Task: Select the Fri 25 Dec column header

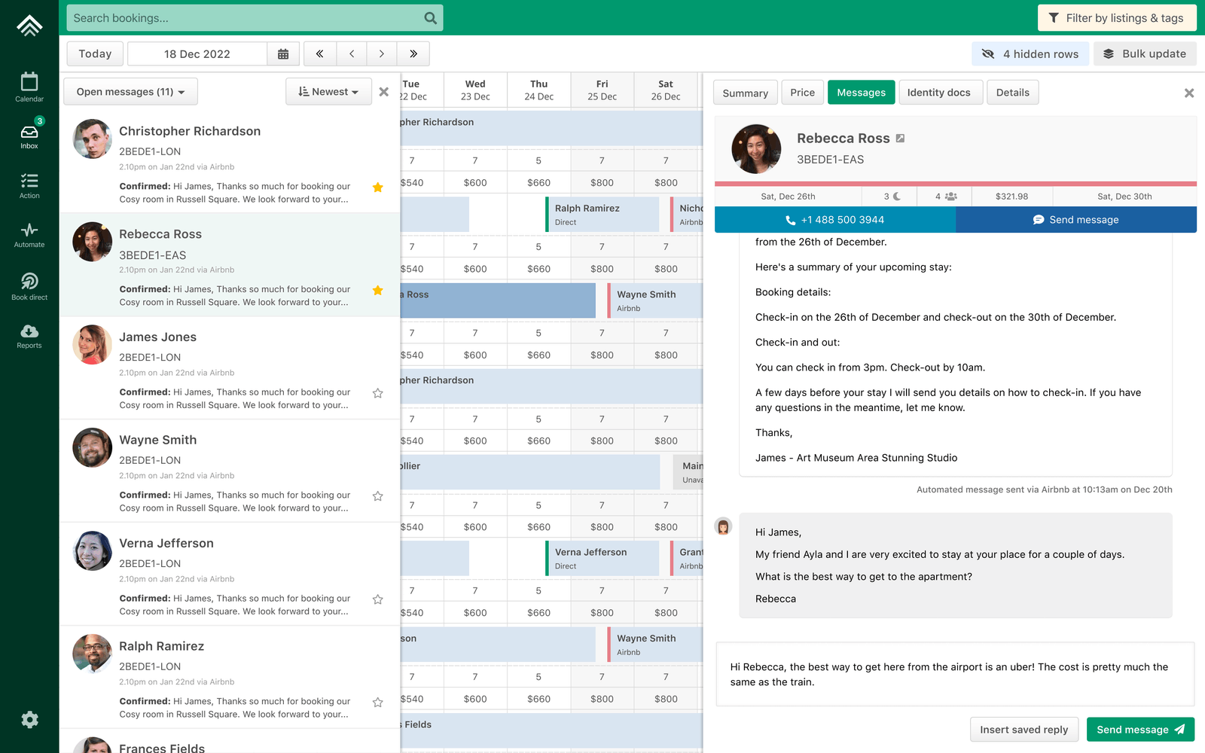Action: click(602, 90)
